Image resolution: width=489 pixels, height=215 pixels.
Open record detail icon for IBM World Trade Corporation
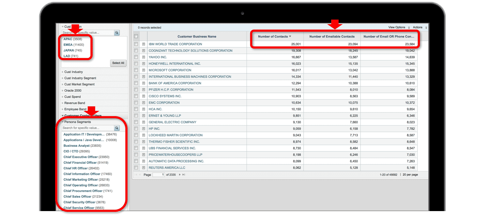point(144,44)
